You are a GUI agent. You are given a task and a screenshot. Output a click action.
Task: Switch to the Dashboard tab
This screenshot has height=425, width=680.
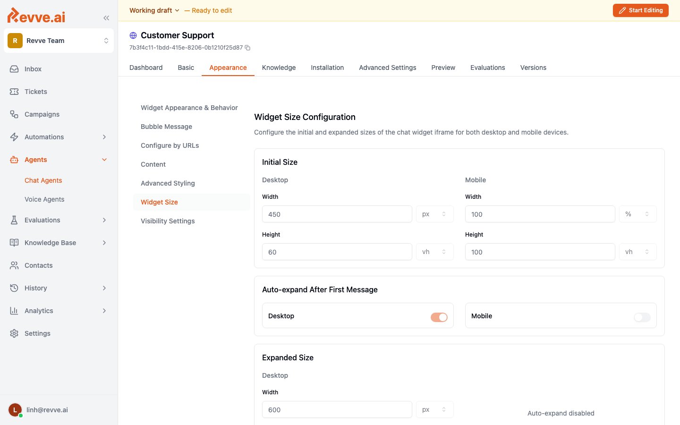pyautogui.click(x=146, y=68)
